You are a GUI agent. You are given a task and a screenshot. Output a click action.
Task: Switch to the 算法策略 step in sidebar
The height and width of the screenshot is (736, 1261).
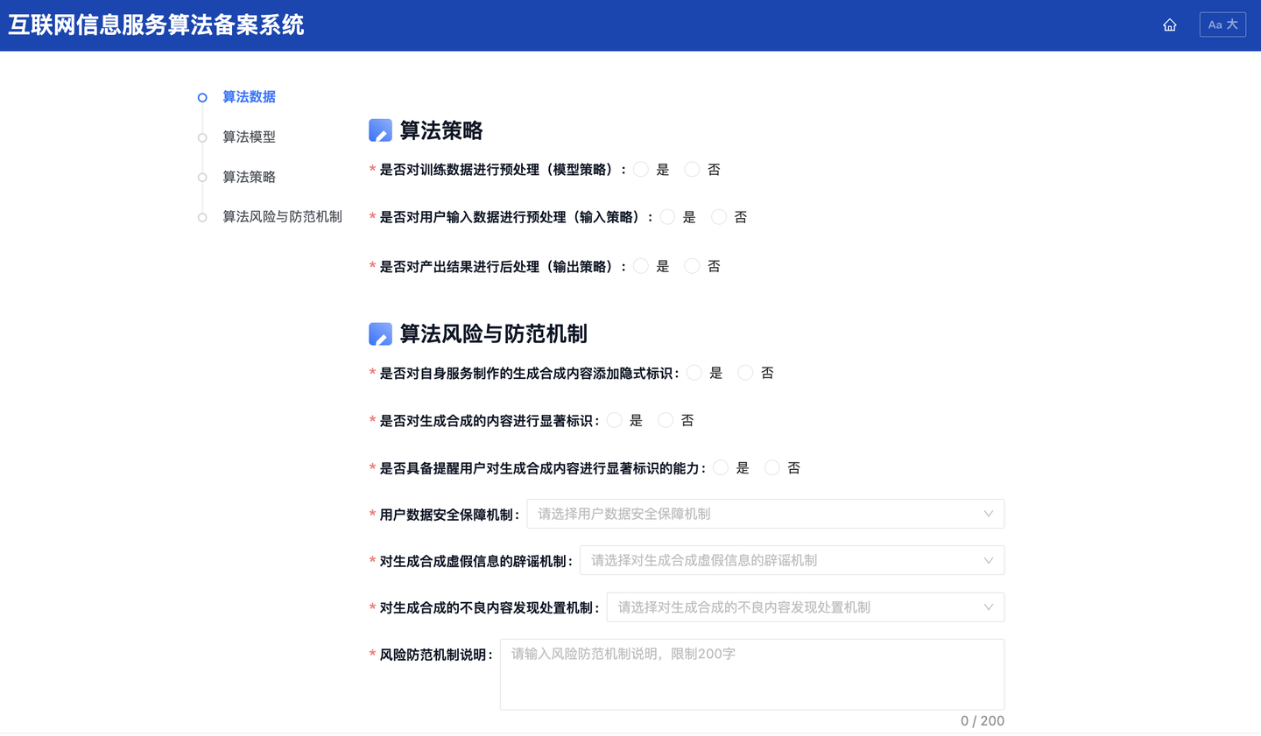(x=249, y=177)
